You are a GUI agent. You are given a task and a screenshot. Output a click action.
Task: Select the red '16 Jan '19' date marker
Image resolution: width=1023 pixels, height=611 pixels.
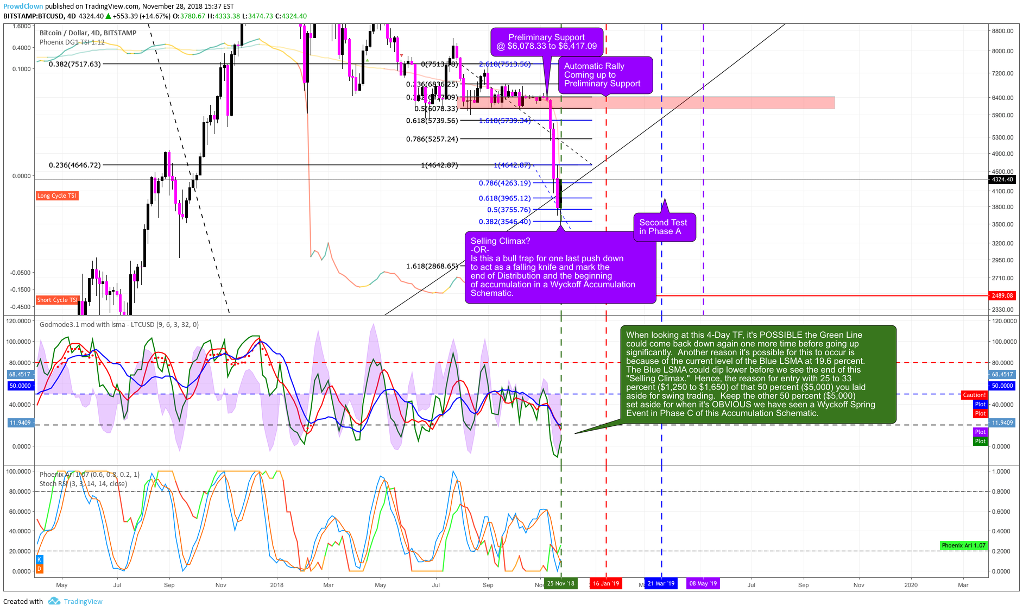606,583
